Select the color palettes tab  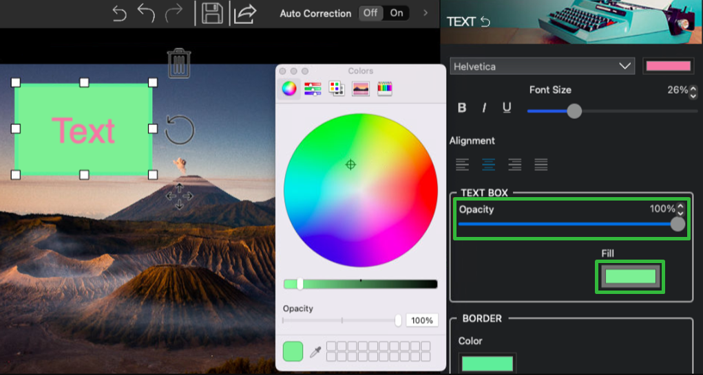coord(337,89)
